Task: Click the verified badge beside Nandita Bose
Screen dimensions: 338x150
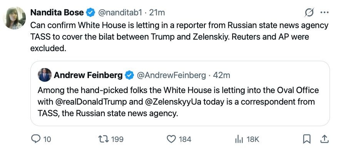Action: coord(90,12)
